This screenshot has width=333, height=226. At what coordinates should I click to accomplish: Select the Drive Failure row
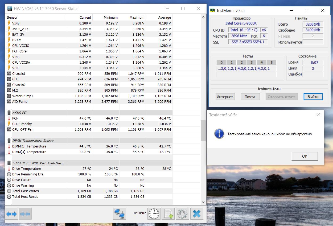click(x=89, y=180)
